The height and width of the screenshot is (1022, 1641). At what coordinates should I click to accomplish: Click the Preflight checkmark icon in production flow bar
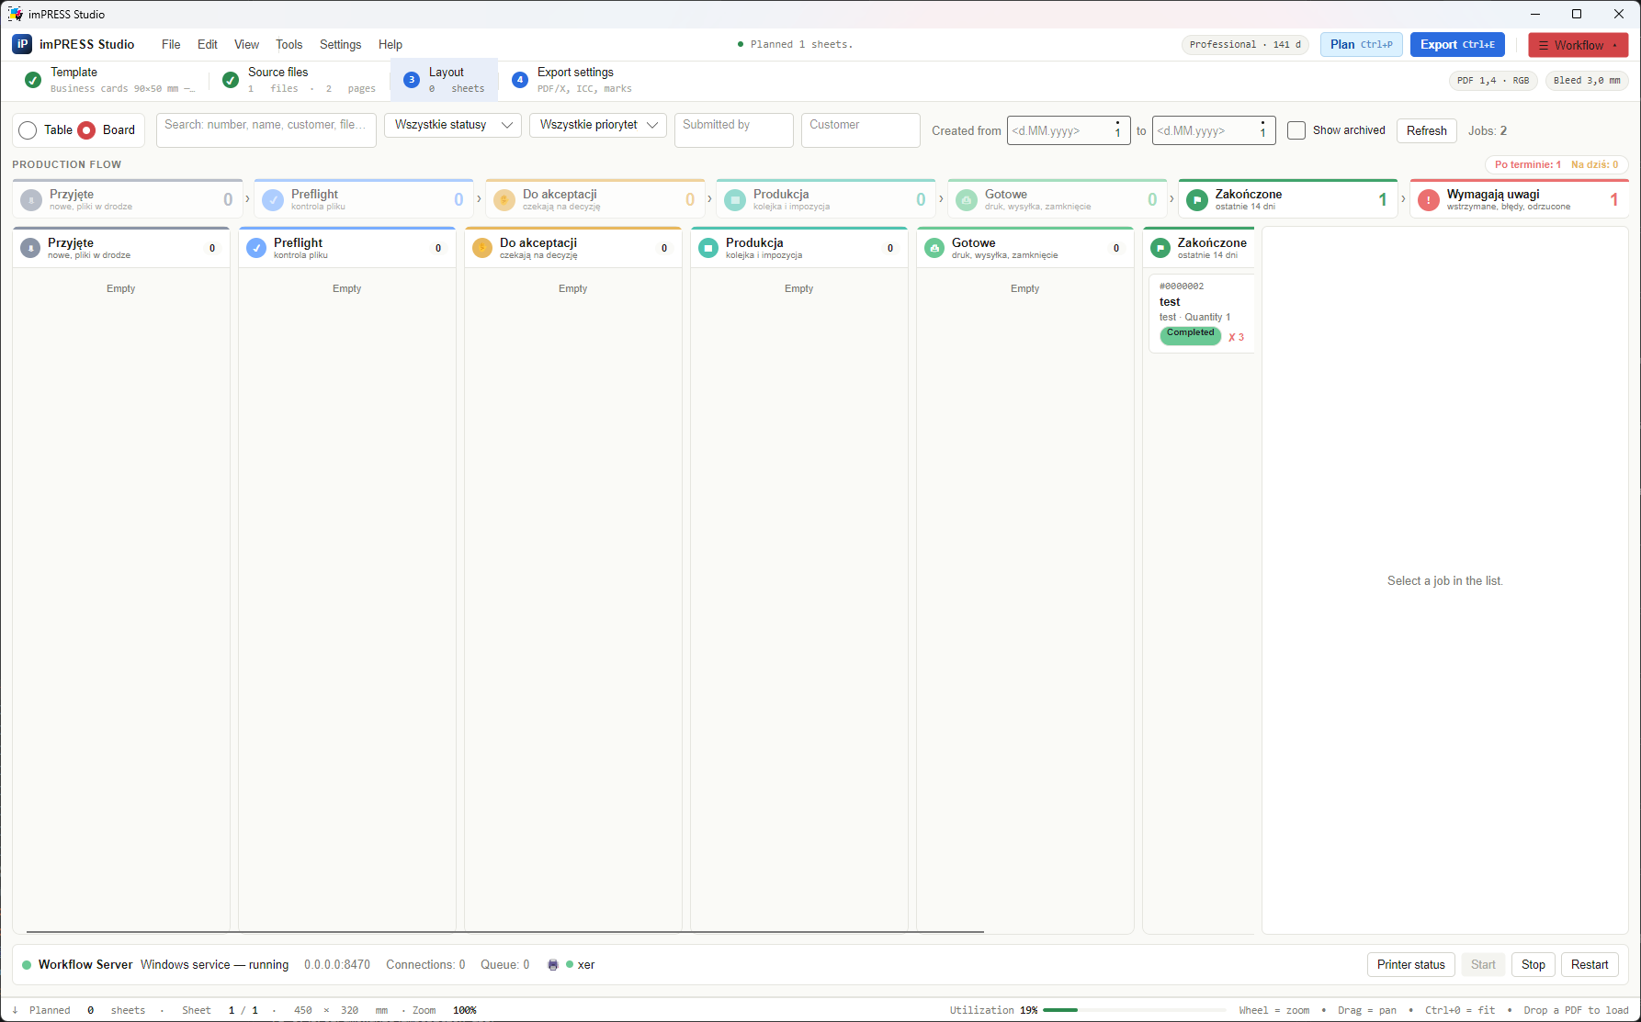[x=273, y=199]
